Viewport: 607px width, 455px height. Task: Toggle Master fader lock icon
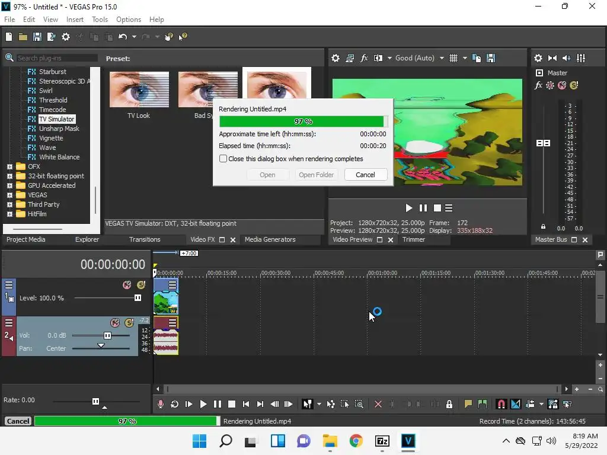(543, 227)
